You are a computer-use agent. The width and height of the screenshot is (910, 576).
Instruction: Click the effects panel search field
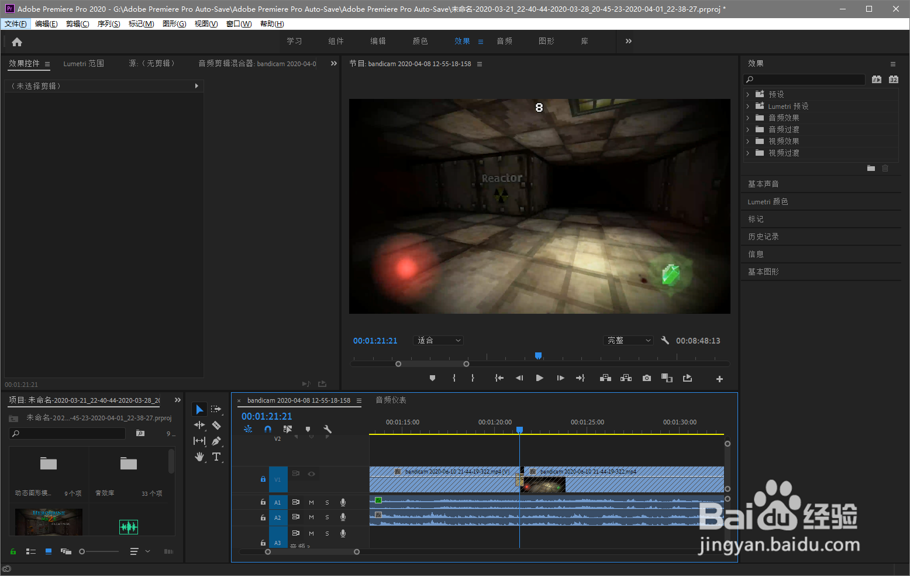[804, 80]
